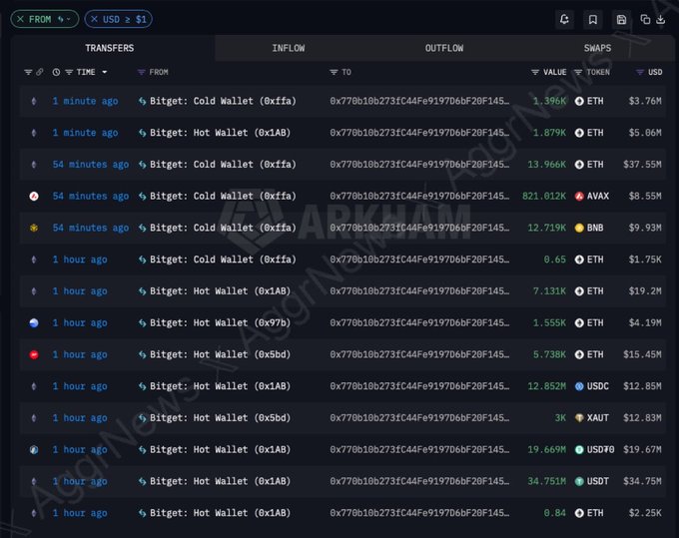Viewport: 679px width, 538px height.
Task: Click the chain icon on USD₮0 row
Action: click(x=34, y=450)
